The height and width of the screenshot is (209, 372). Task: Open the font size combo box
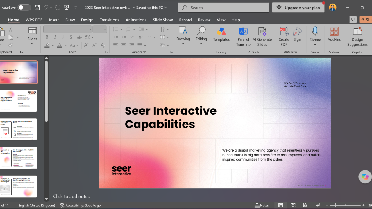coord(100,29)
